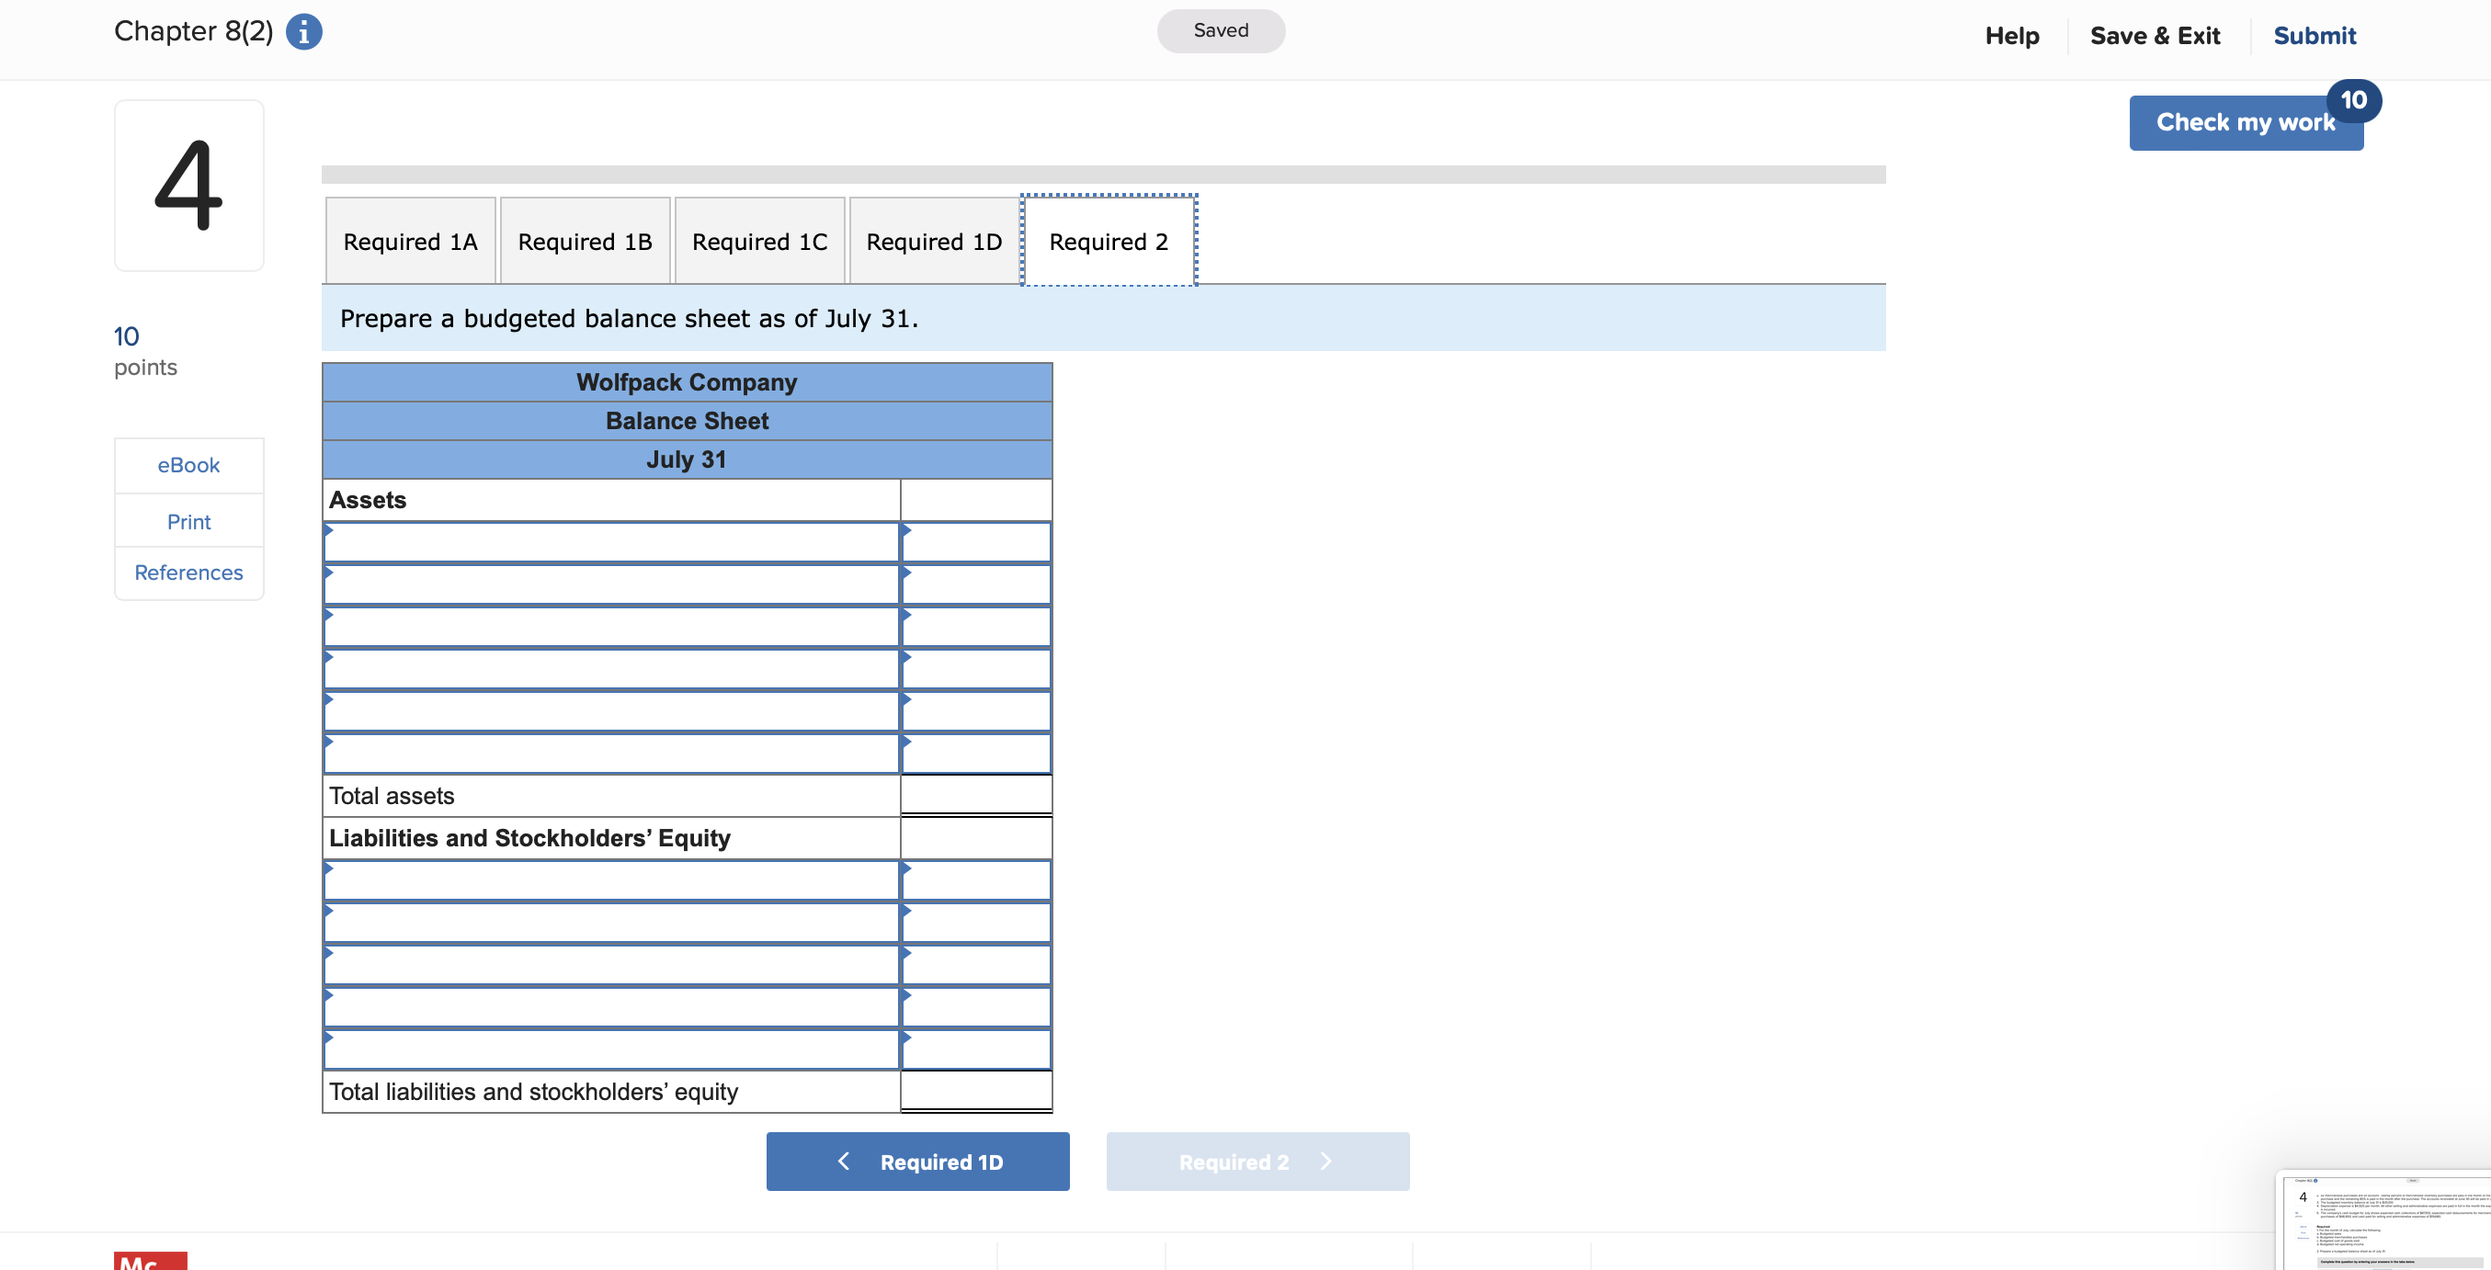Click the Total assets amount field
Image resolution: width=2491 pixels, height=1270 pixels.
pos(975,795)
